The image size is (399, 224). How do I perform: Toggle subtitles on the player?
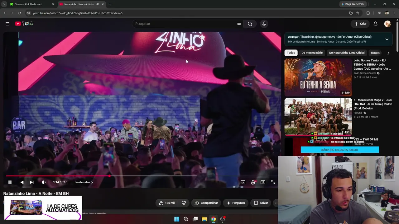243,182
